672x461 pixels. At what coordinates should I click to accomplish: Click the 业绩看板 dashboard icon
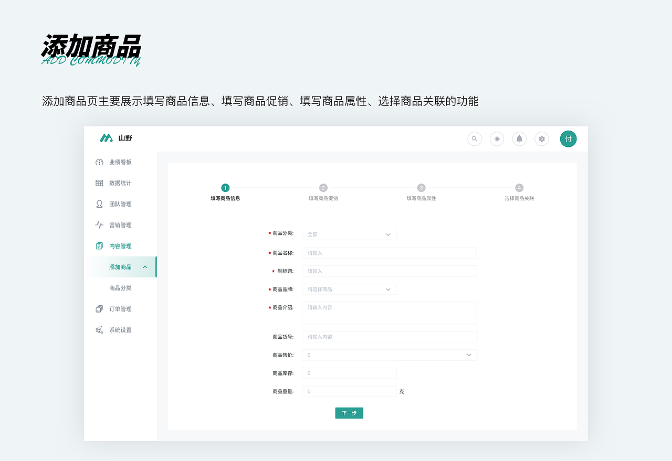(99, 162)
